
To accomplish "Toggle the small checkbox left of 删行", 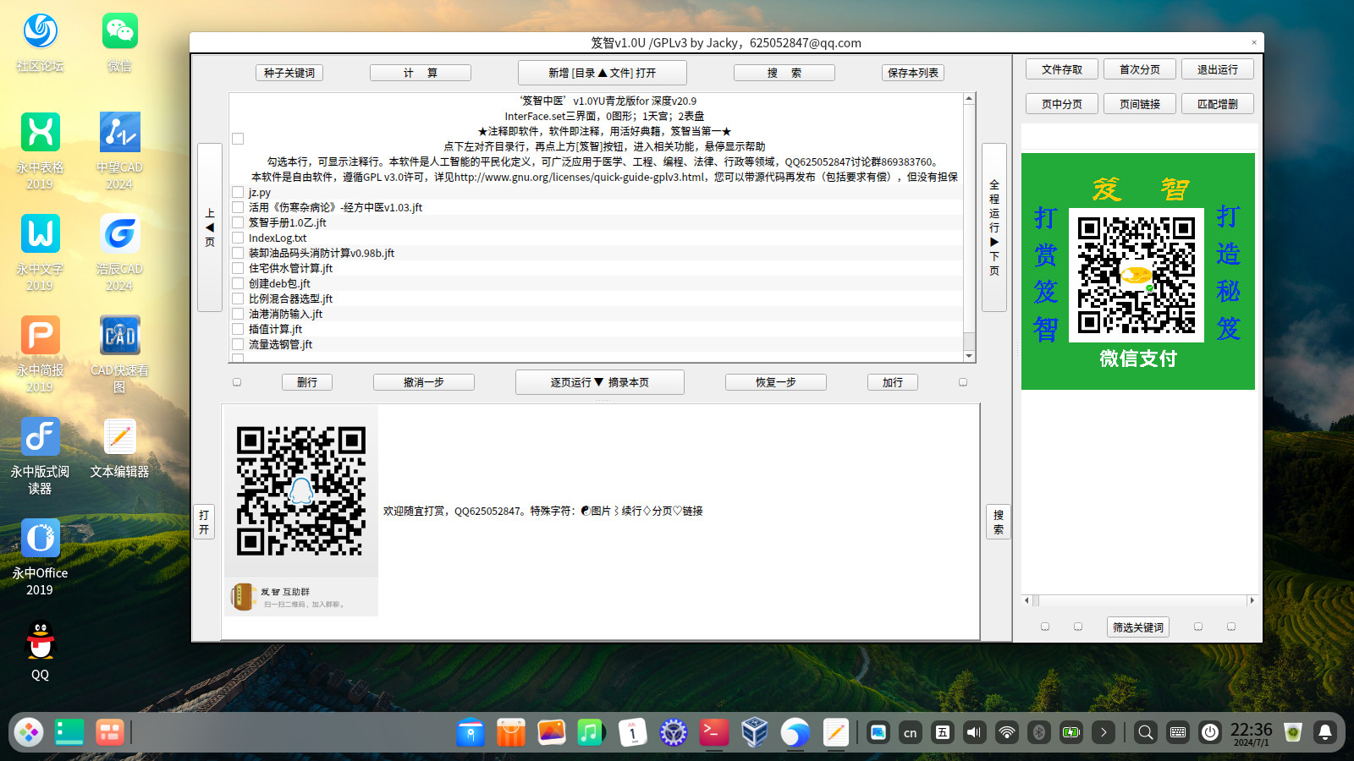I will [x=237, y=382].
